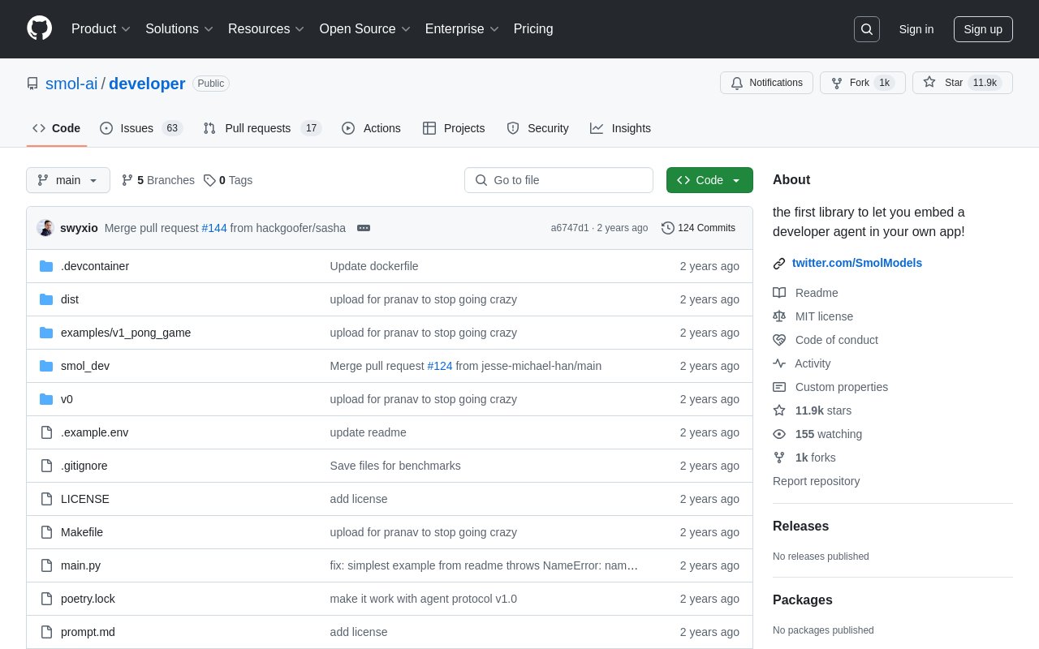Click the fork icon in Fork button
Viewport: 1039px width, 649px height.
[837, 83]
